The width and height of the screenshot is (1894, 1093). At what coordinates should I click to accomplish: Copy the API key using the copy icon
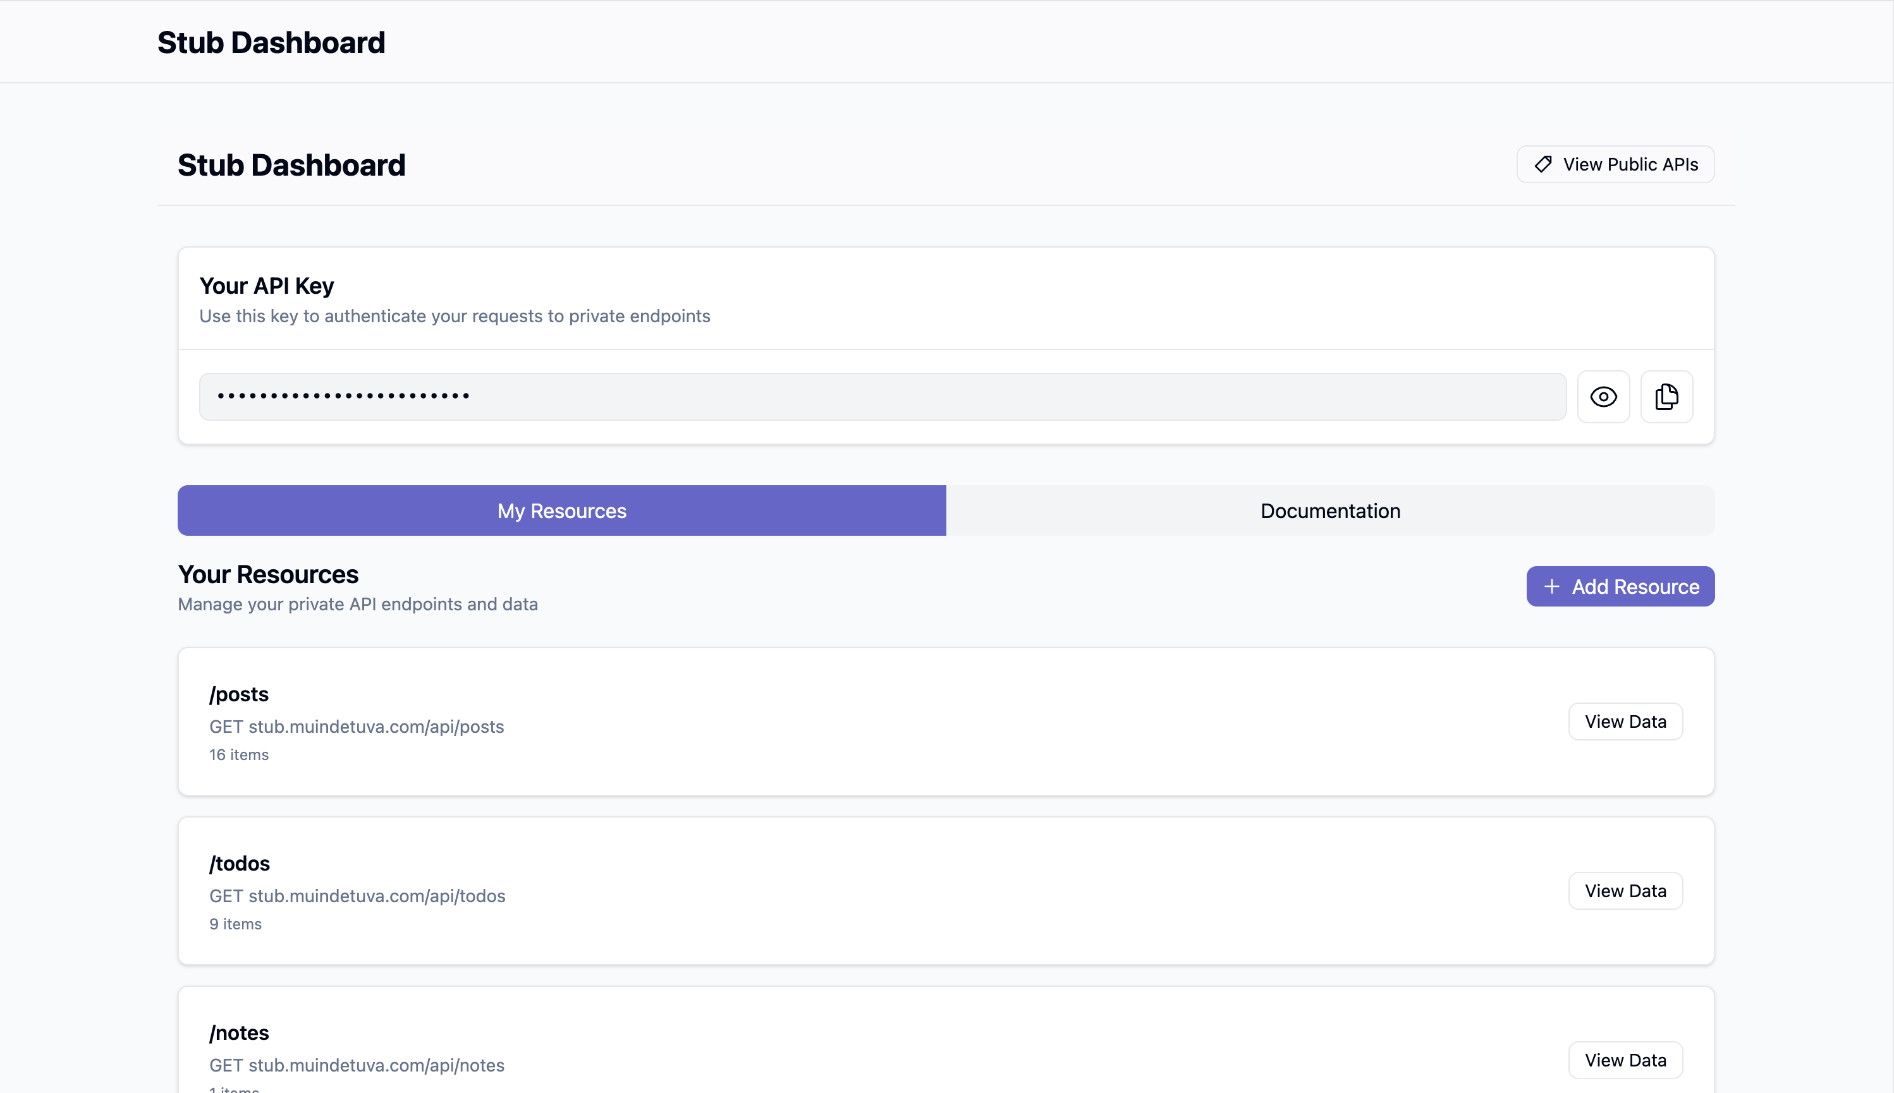1666,396
